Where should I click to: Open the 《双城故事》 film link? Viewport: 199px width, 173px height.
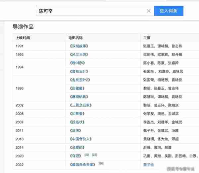pyautogui.click(x=79, y=46)
